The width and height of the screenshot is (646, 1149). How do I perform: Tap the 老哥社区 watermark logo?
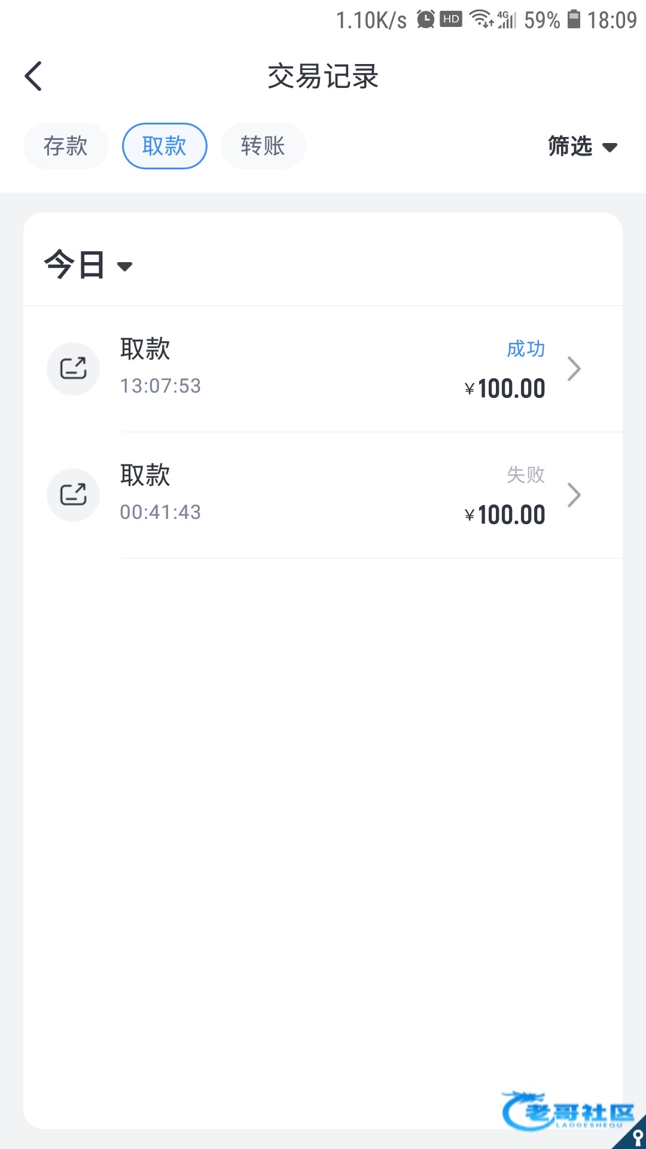coord(568,1112)
